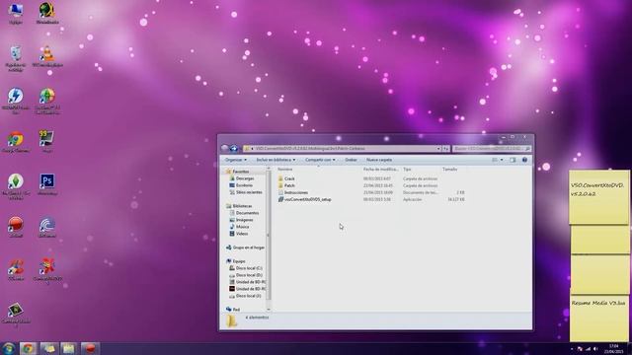632x355 pixels.
Task: Open the Windows Start menu
Action: 8,348
